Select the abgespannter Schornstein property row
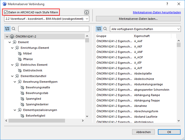 point(136,90)
